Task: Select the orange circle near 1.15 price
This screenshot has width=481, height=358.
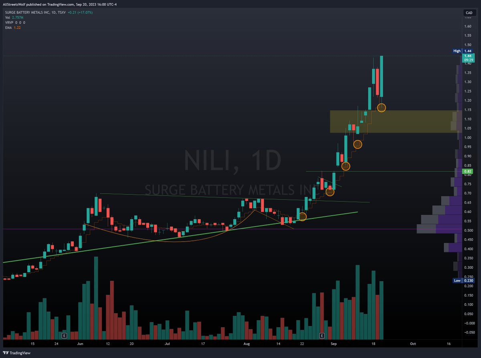Action: 381,108
